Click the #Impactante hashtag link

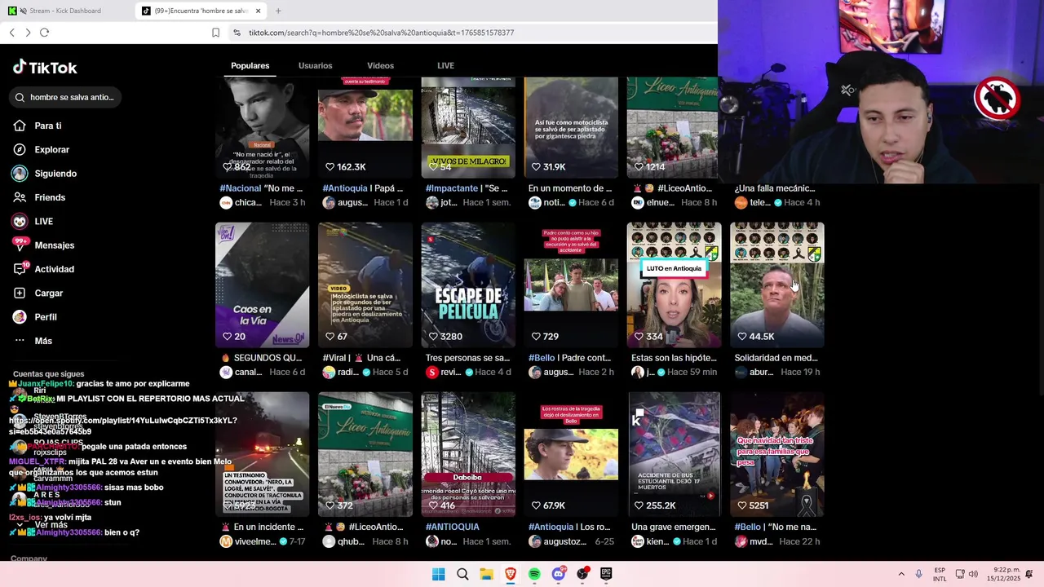(x=450, y=188)
